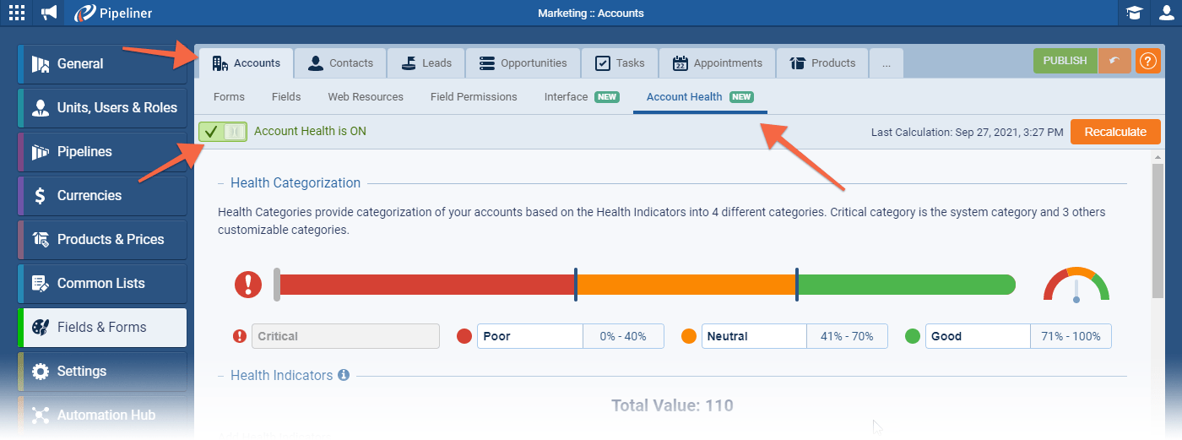This screenshot has height=440, width=1182.
Task: Click the Poor/Neutral divider on health bar
Action: coord(576,285)
